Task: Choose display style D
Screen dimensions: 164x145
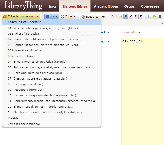Action: (x=136, y=16)
